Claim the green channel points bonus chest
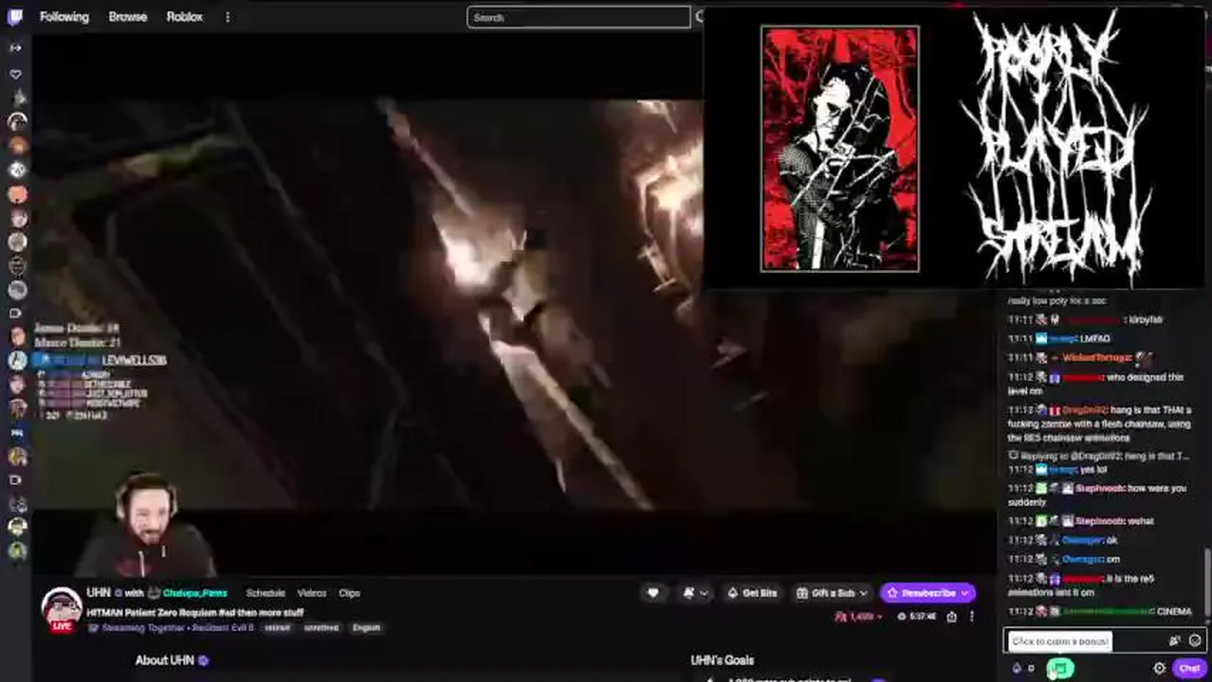 pos(1059,669)
